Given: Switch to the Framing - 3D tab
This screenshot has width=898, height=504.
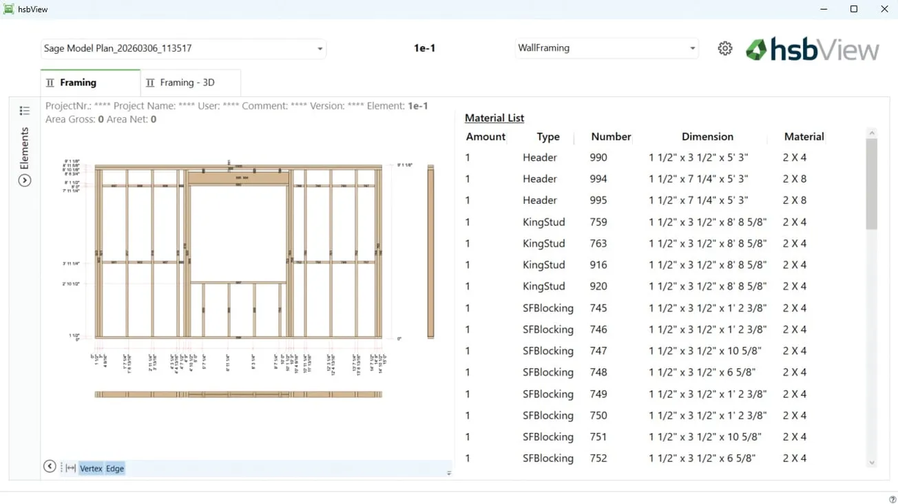Looking at the screenshot, I should click(191, 83).
